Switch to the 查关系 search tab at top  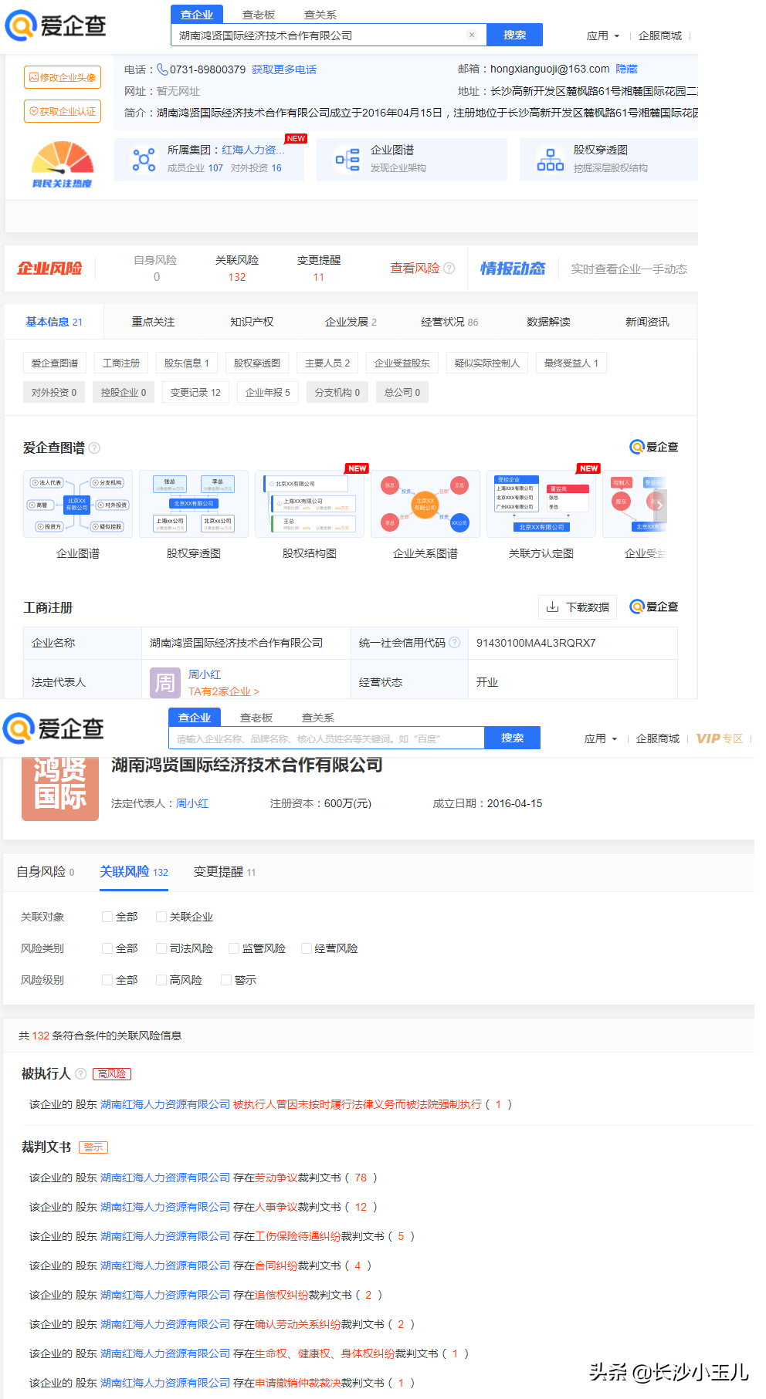coord(320,15)
